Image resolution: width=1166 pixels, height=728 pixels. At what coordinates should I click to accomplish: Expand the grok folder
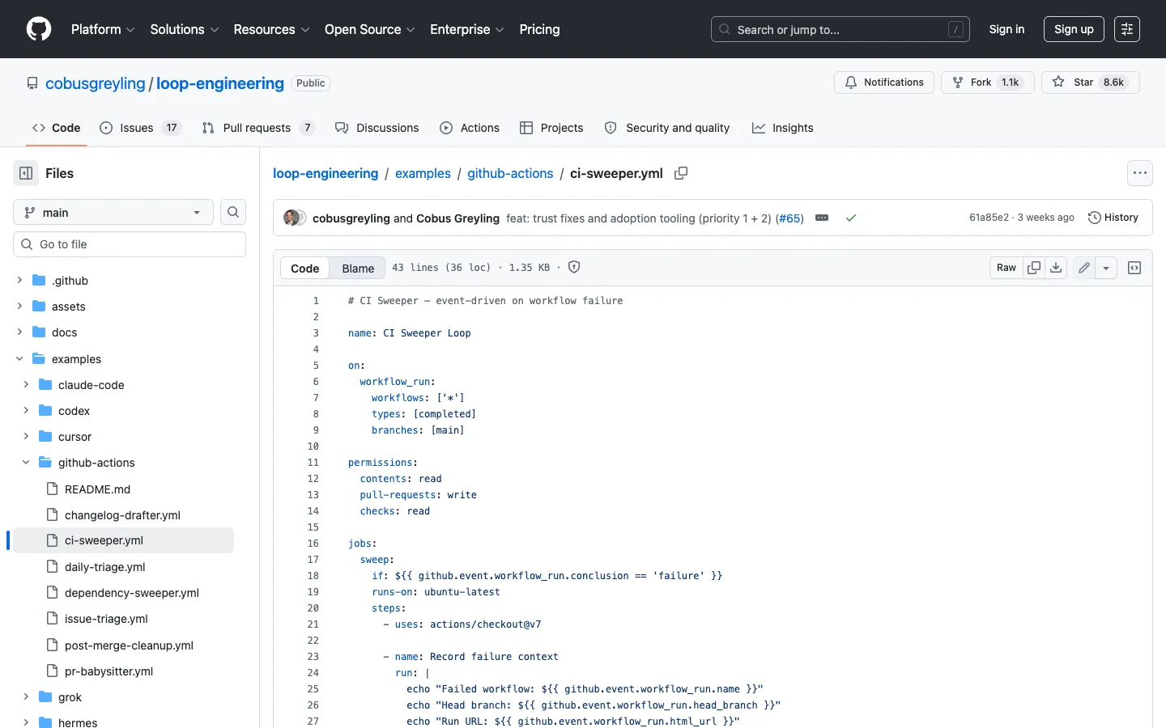pos(26,697)
